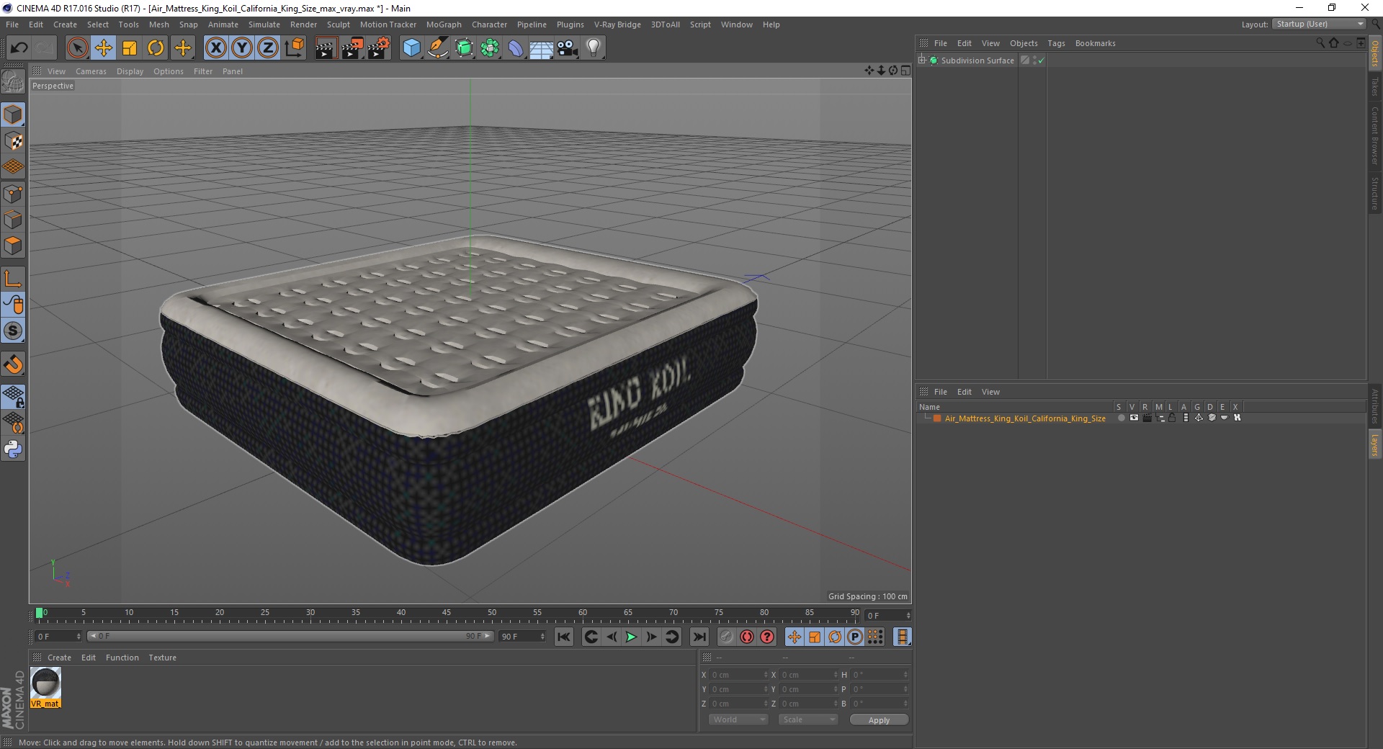Open Layers side tab
This screenshot has width=1383, height=749.
click(1374, 444)
